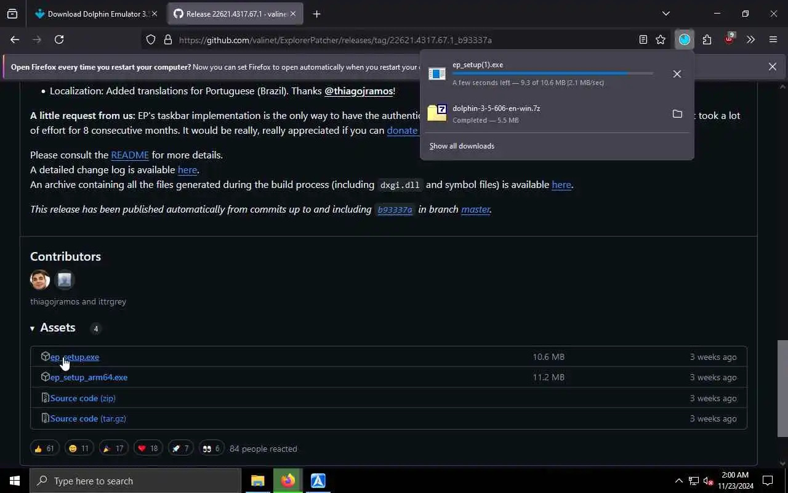Click thiagojramos contributor avatar
Viewport: 788px width, 493px height.
[x=40, y=280]
